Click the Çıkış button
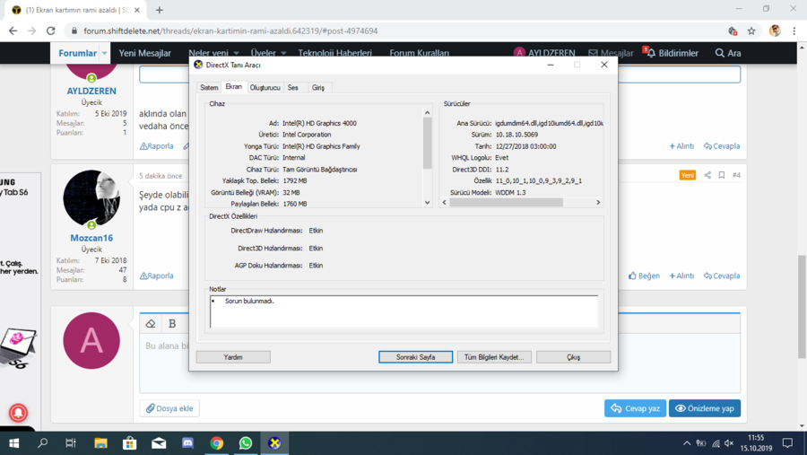 573,357
